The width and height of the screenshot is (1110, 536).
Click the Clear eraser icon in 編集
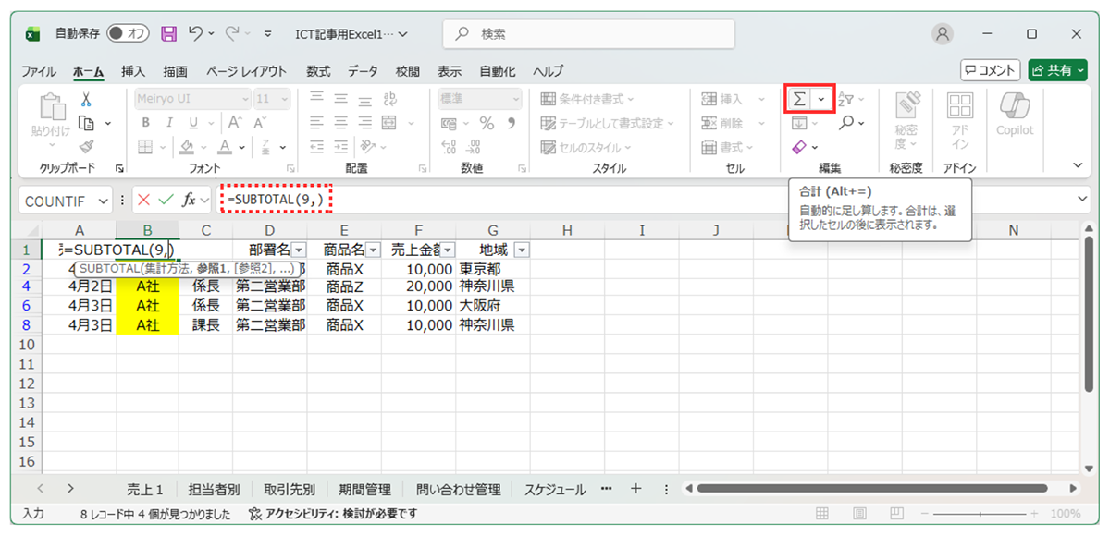799,147
